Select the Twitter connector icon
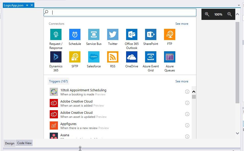This screenshot has width=244, height=151. [113, 34]
